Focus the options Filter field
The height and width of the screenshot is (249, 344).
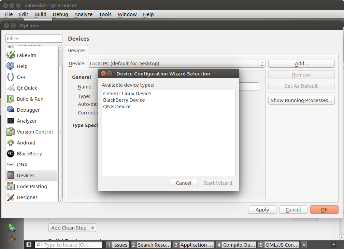click(x=34, y=38)
